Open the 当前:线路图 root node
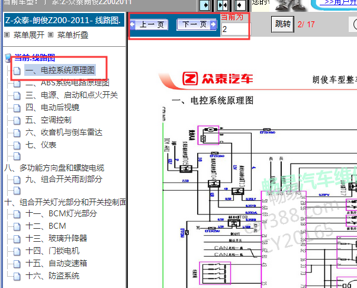This screenshot has width=357, height=288. coord(34,57)
